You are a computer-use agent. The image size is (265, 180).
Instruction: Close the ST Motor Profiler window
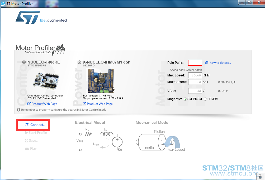(x=259, y=3)
